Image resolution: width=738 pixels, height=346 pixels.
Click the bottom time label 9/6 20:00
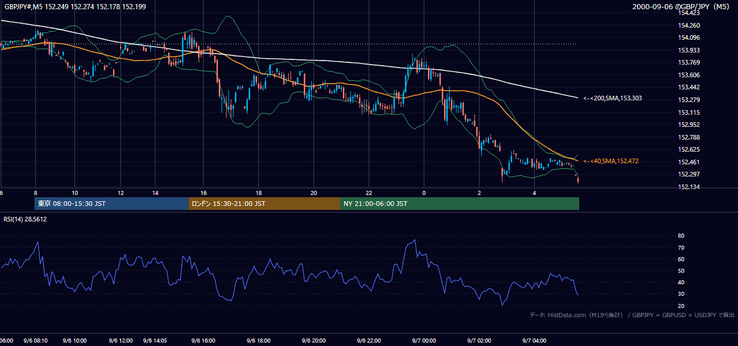pyautogui.click(x=314, y=341)
